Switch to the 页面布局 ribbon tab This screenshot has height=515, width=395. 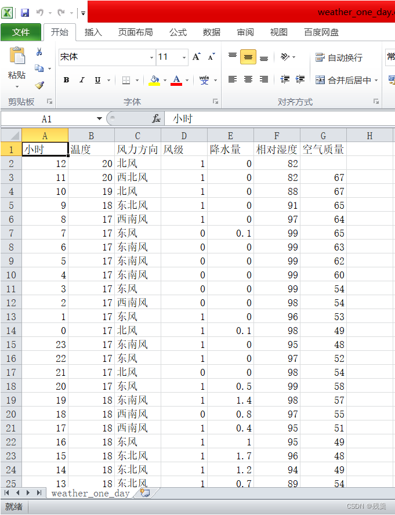pos(135,32)
